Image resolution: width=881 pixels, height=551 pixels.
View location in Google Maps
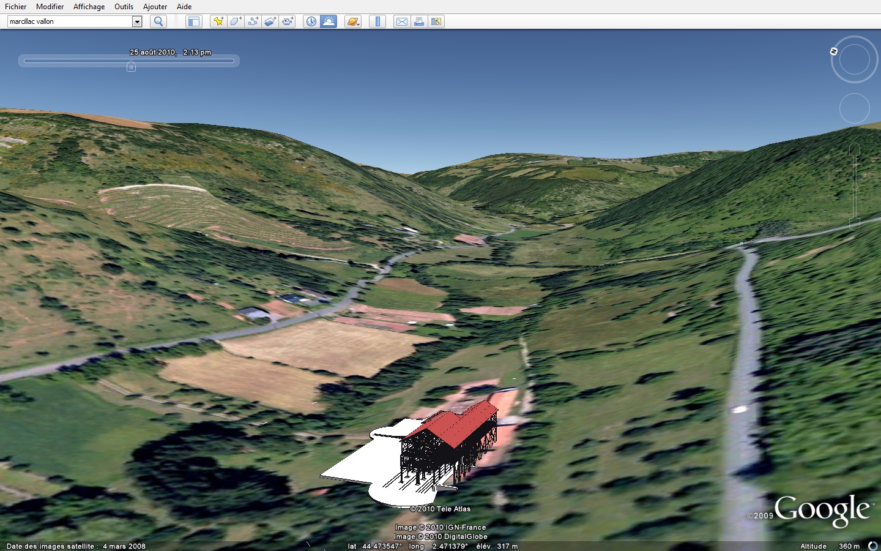coord(436,21)
